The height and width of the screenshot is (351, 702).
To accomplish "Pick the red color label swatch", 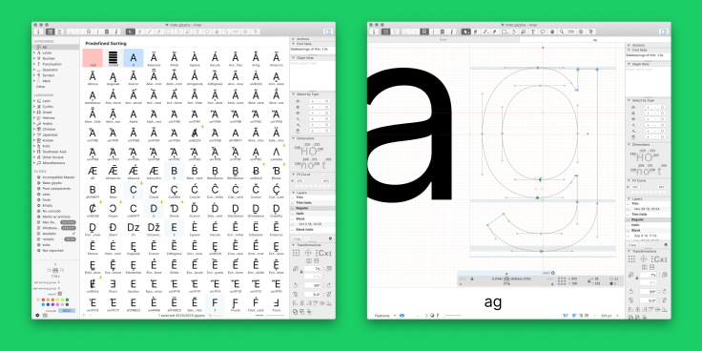I will [x=44, y=299].
